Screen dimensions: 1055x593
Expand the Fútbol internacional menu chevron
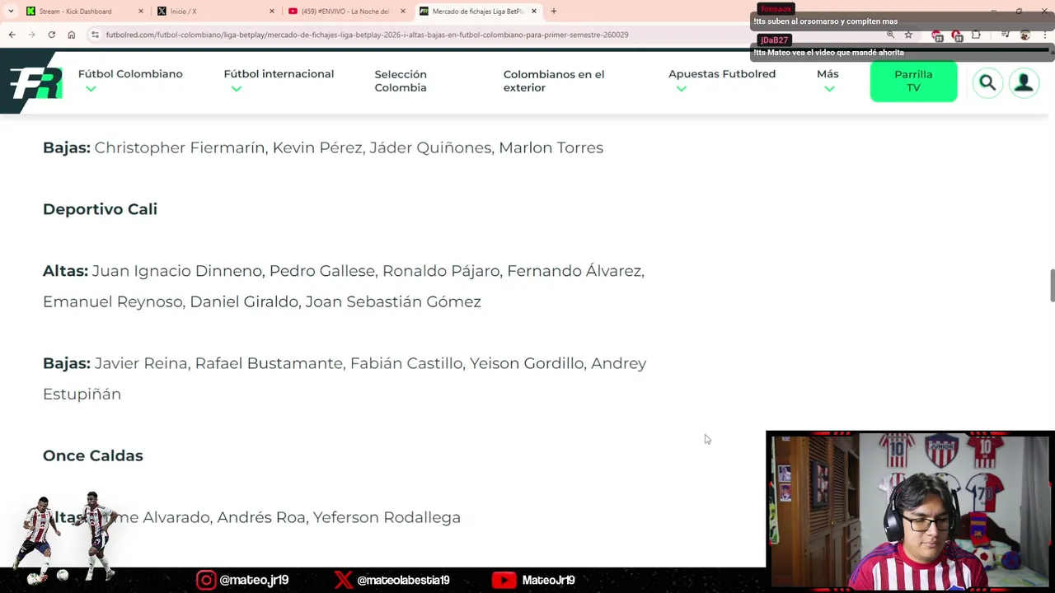pos(237,89)
